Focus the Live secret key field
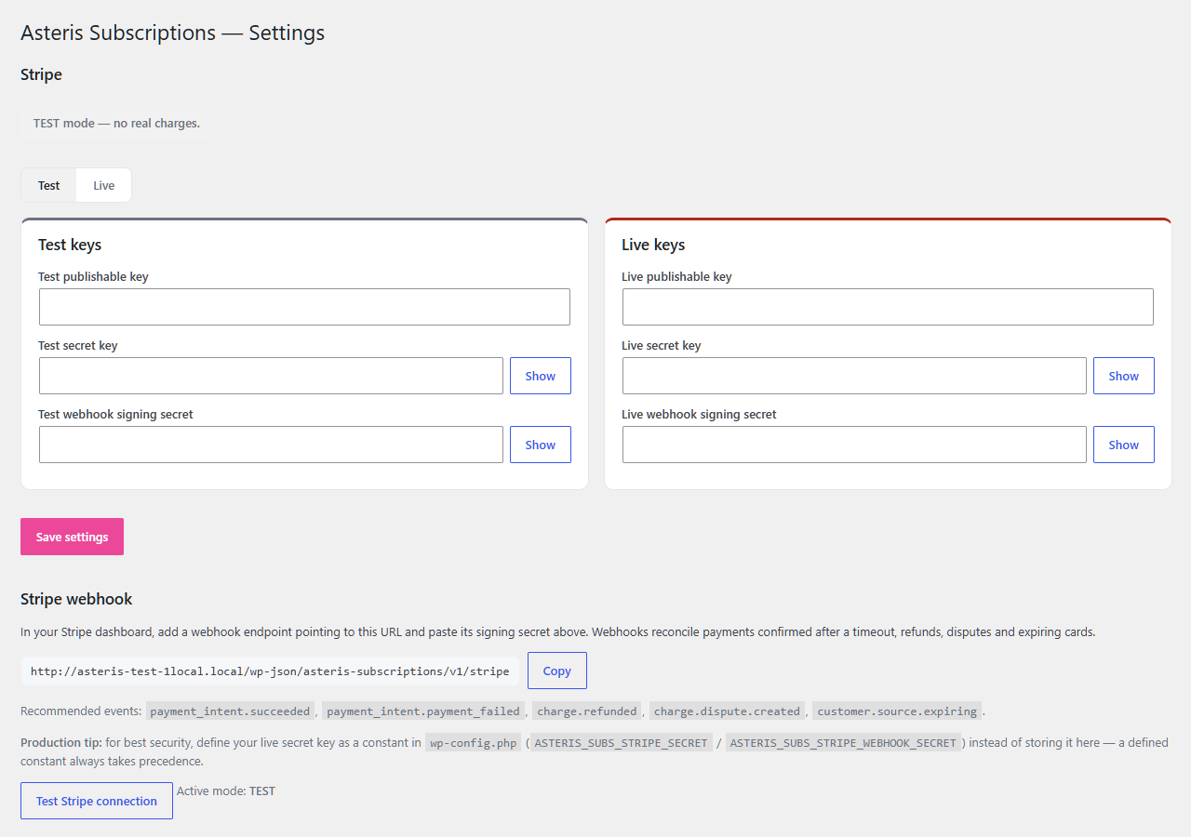 click(854, 376)
